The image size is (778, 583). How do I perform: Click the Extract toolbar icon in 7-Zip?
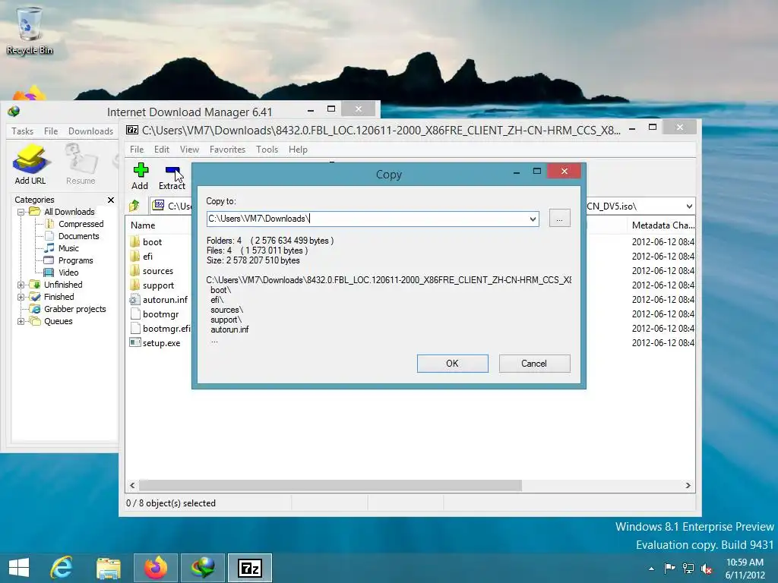173,172
